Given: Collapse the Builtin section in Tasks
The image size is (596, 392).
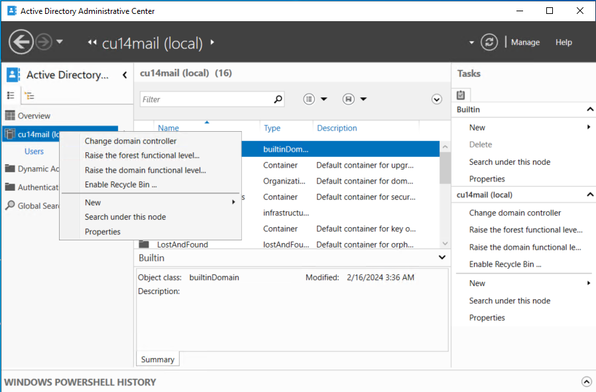Looking at the screenshot, I should pyautogui.click(x=590, y=109).
